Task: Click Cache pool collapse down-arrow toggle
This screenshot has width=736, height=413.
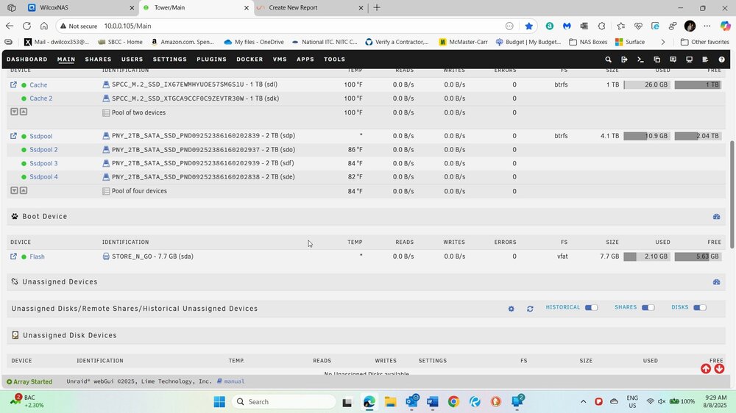Action: coord(14,112)
